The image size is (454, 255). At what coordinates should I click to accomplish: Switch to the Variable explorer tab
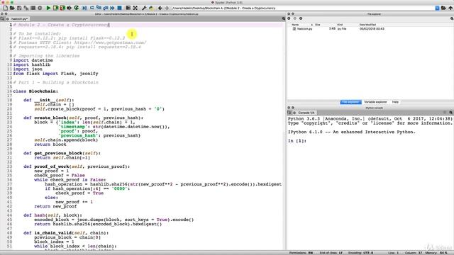pyautogui.click(x=375, y=102)
